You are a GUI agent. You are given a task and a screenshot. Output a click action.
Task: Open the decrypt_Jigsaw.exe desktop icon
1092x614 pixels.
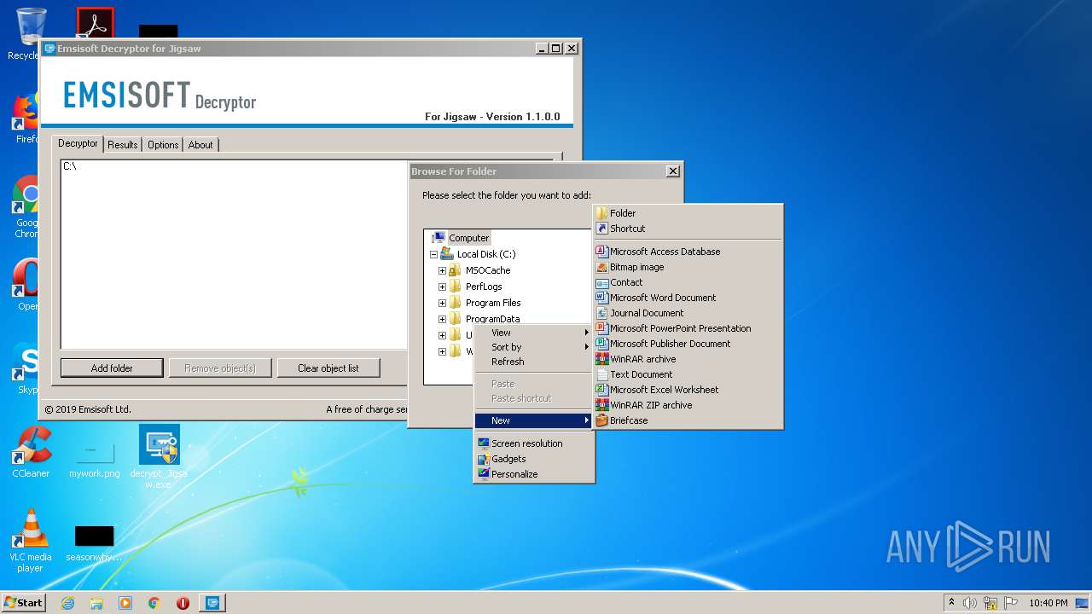click(160, 456)
